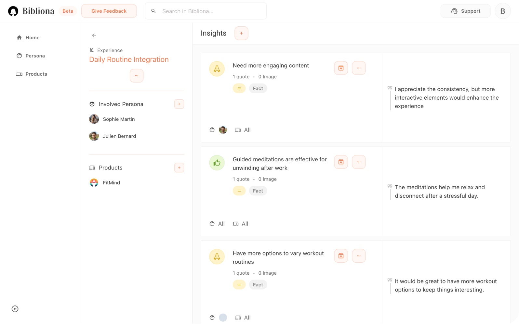Open more options for 'Guided meditations' insight

coord(359,162)
